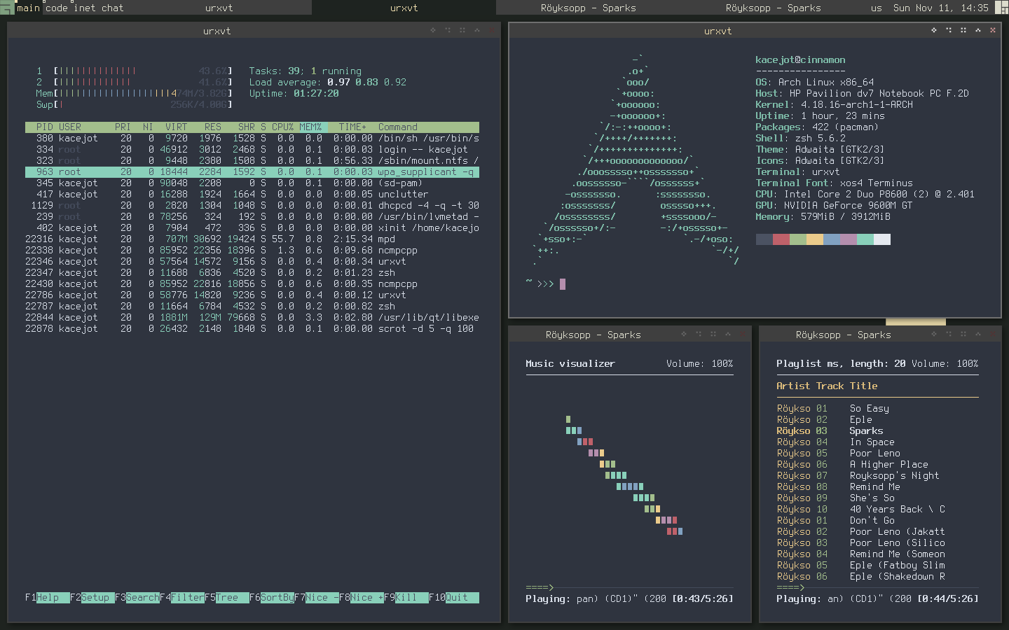
Task: Click the white color block in neofetch palette
Action: [x=882, y=239]
